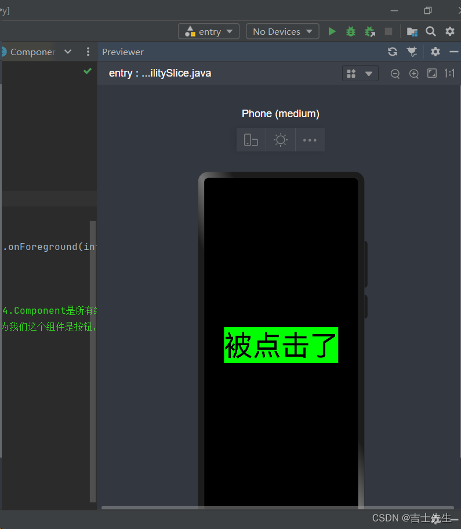This screenshot has height=529, width=461.
Task: Open Search Everywhere magnifier
Action: (431, 31)
